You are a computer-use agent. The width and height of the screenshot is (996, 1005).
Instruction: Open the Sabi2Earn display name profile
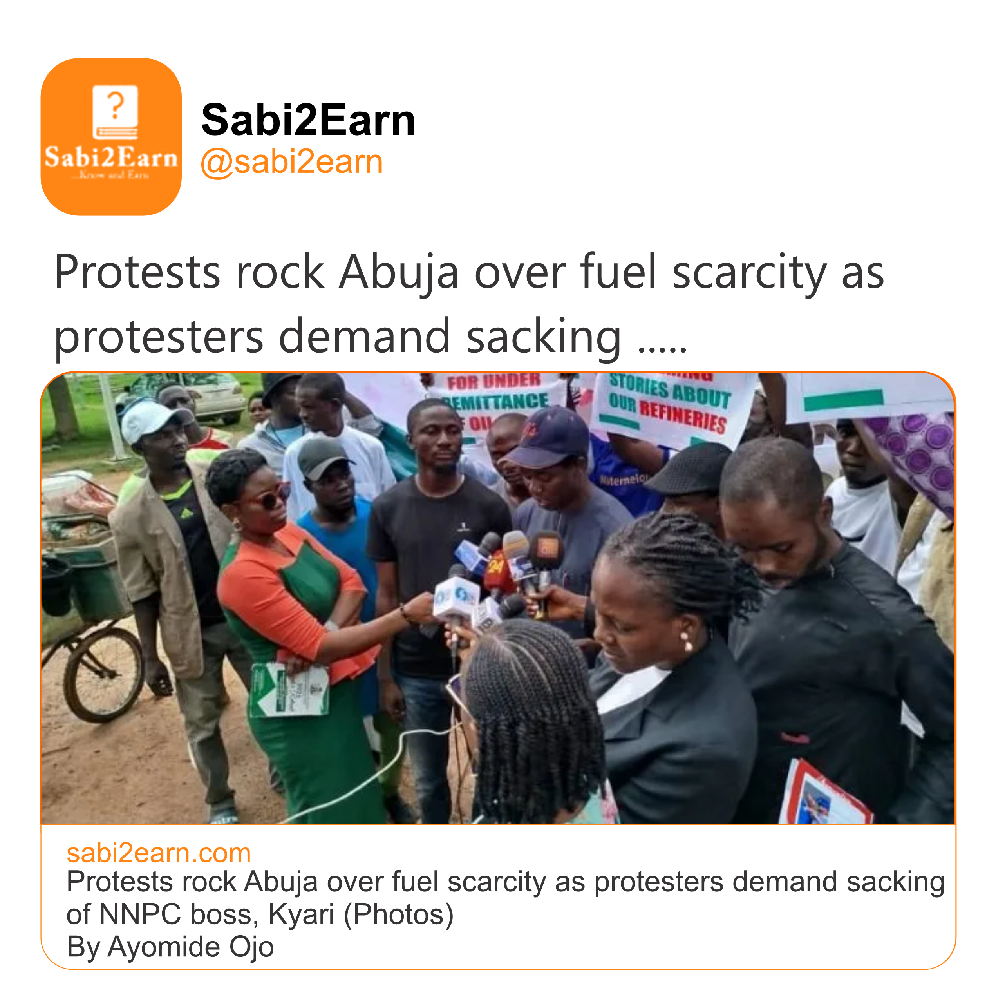pyautogui.click(x=308, y=120)
